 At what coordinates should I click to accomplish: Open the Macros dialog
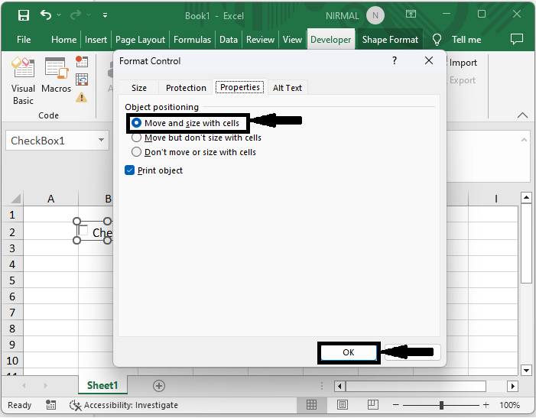click(x=56, y=75)
